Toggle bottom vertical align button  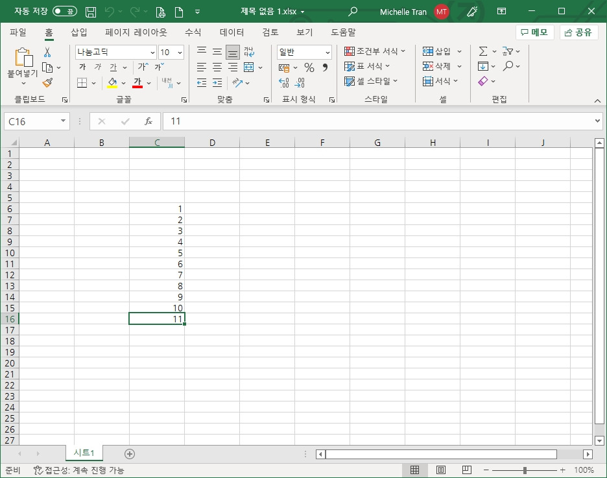[x=233, y=52]
